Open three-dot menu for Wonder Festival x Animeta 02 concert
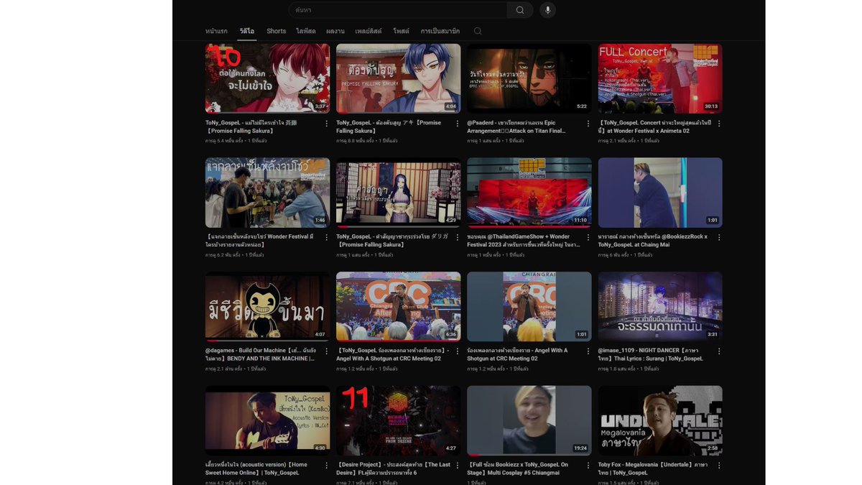The image size is (862, 485). click(719, 124)
